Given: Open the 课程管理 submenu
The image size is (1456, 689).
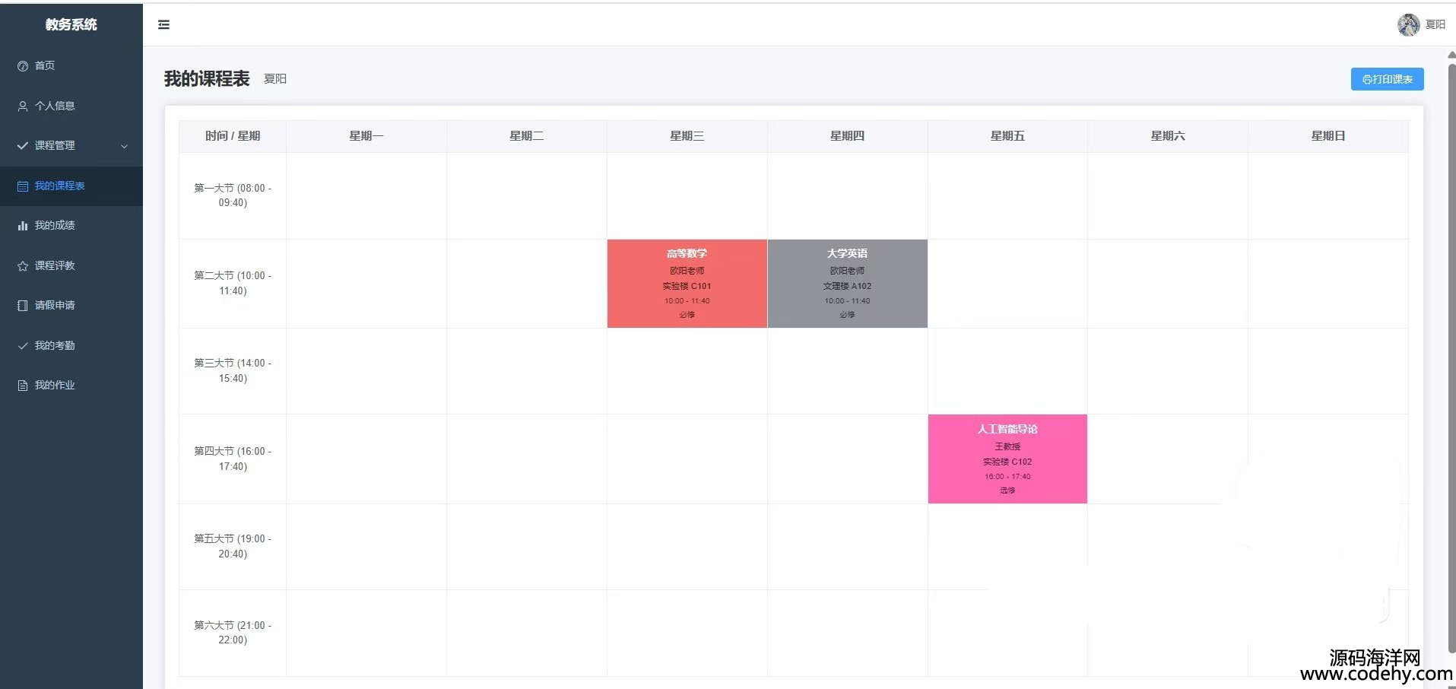Looking at the screenshot, I should [55, 146].
